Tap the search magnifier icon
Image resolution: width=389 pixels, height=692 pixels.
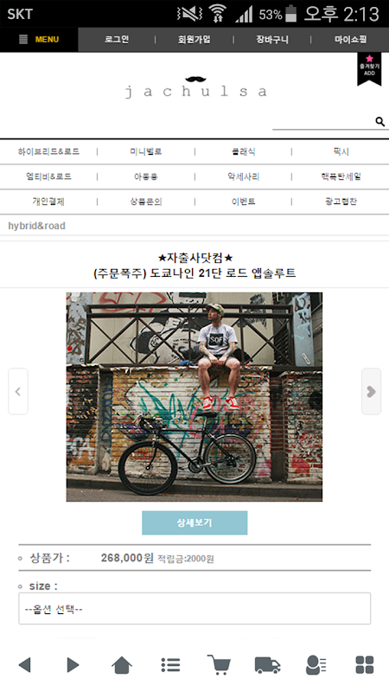click(x=379, y=121)
